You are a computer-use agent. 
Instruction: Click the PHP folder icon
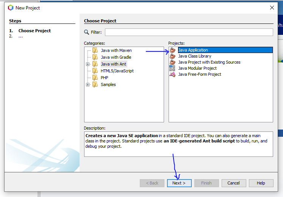pos(95,78)
